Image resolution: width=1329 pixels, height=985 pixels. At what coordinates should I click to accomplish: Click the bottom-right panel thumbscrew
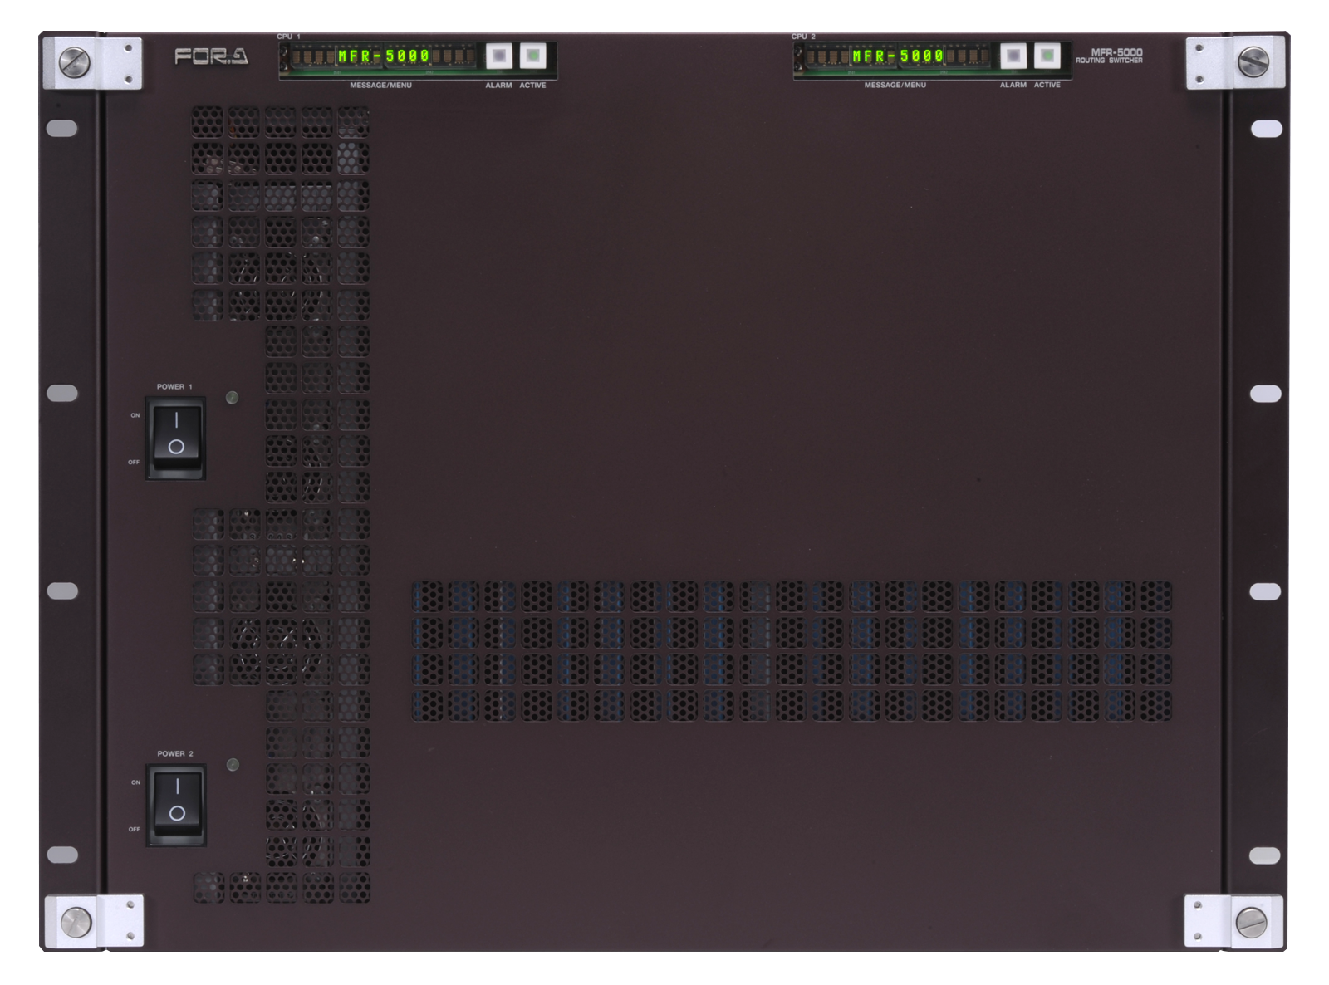coord(1251,921)
